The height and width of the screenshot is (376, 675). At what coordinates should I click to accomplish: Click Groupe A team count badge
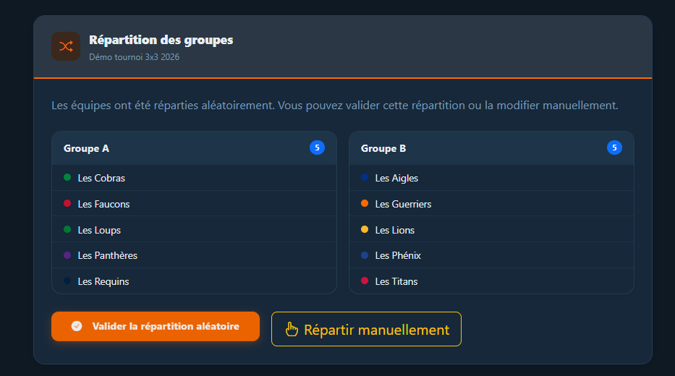(x=317, y=148)
